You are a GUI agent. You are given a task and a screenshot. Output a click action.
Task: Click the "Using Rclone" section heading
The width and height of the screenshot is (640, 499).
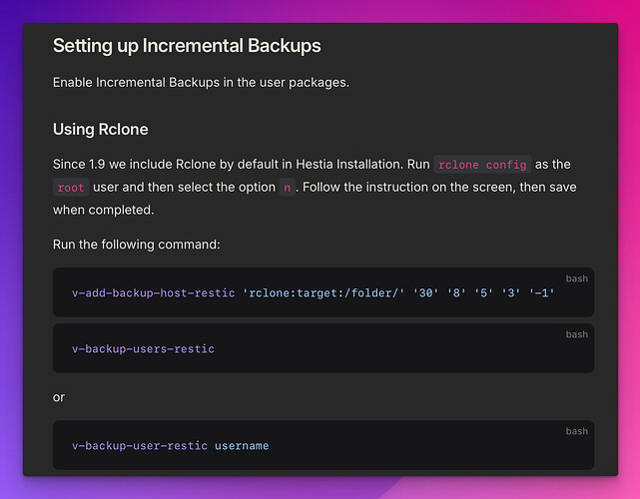tap(100, 130)
